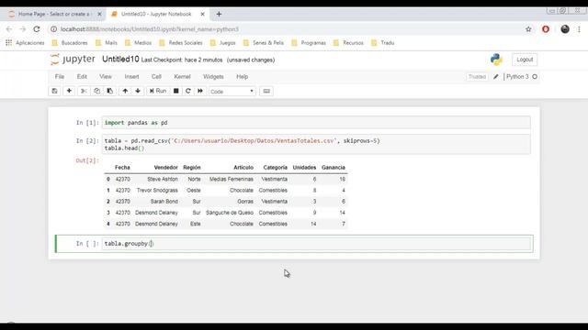Run the current cell
Image resolution: width=588 pixels, height=330 pixels.
click(x=158, y=91)
